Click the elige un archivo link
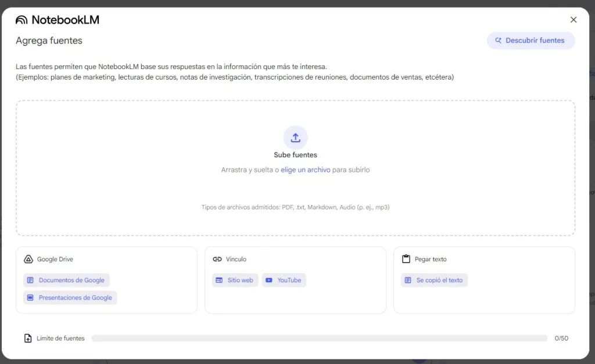 [306, 170]
